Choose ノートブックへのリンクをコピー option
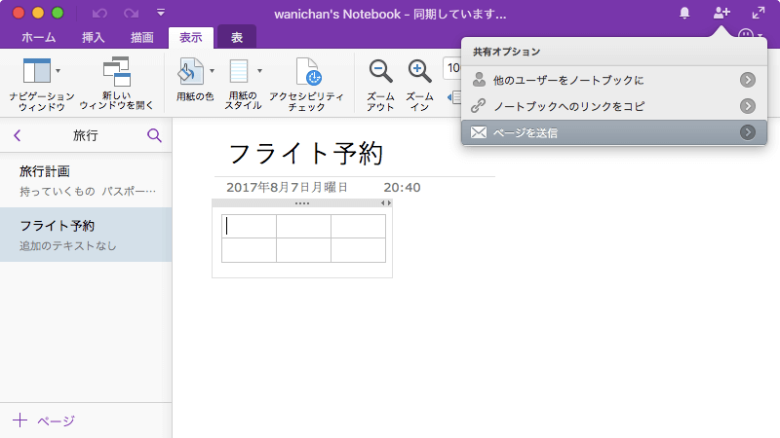The width and height of the screenshot is (780, 438). click(614, 106)
